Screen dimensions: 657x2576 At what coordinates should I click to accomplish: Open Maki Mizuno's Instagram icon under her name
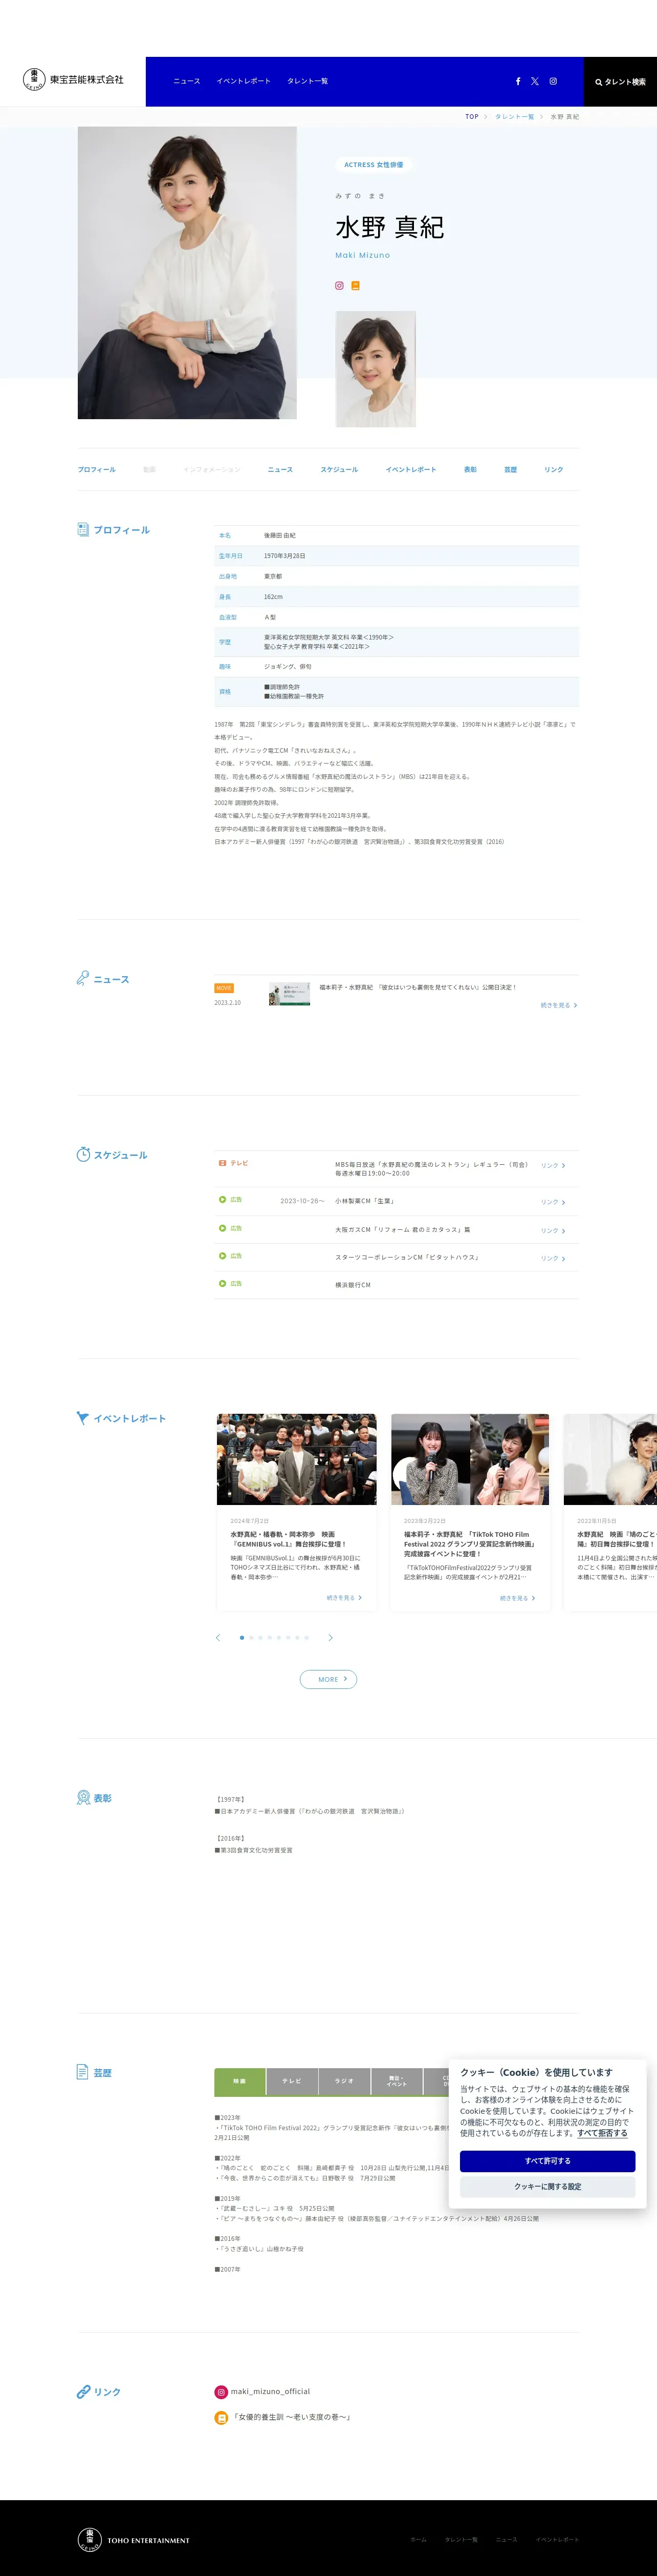pyautogui.click(x=339, y=285)
